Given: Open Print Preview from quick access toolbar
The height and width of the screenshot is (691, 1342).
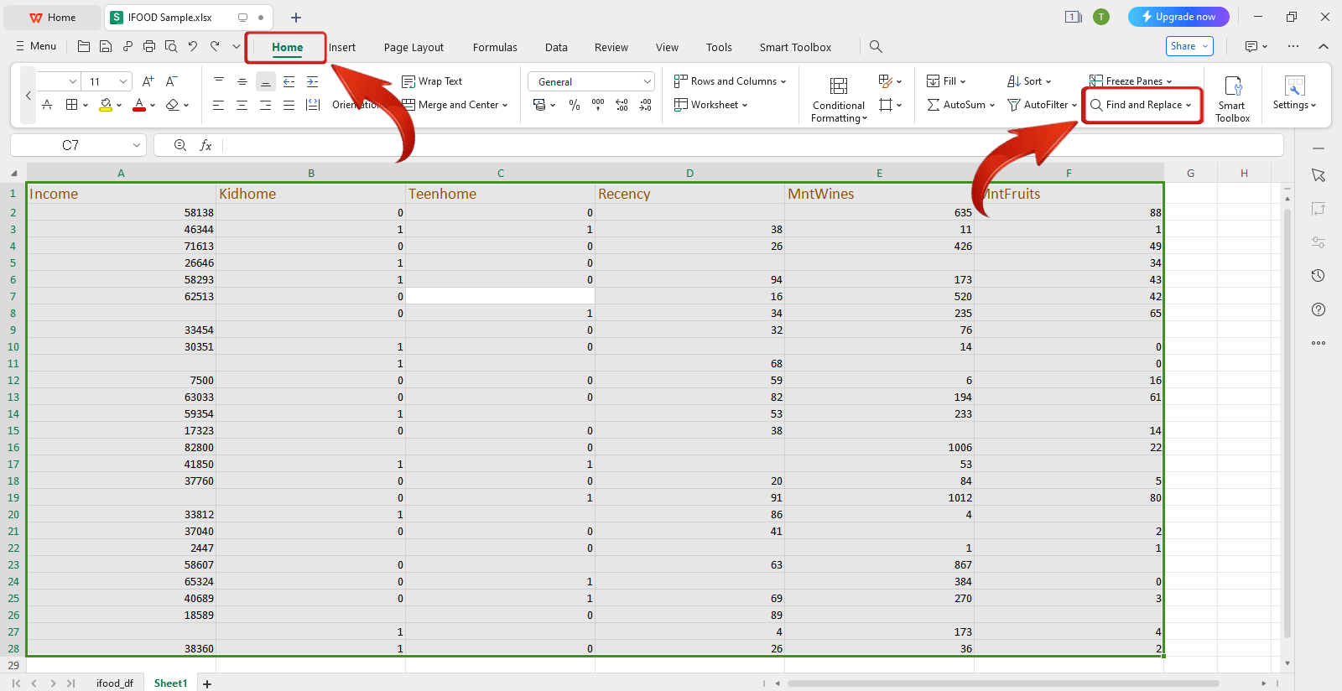Looking at the screenshot, I should point(171,47).
